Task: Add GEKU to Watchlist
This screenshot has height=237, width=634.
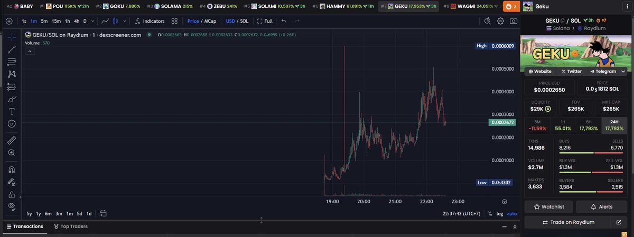Action: (549, 206)
